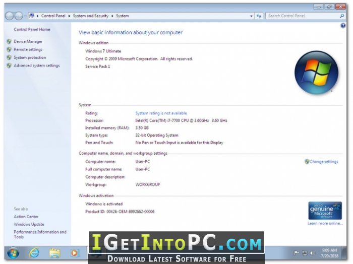This screenshot has height=264, width=353.
Task: Launch Windows Media Player from taskbar
Action: point(75,253)
